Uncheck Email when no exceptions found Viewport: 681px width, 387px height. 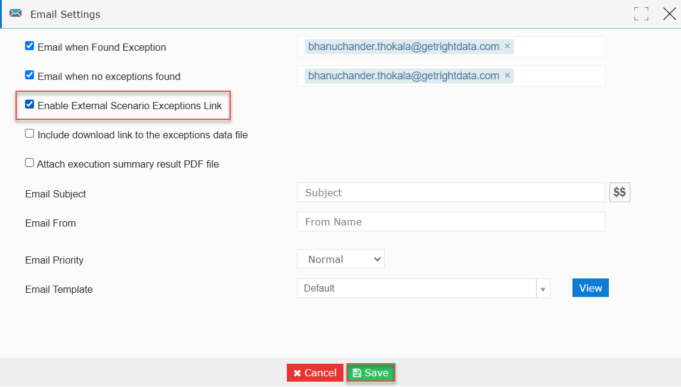click(30, 75)
